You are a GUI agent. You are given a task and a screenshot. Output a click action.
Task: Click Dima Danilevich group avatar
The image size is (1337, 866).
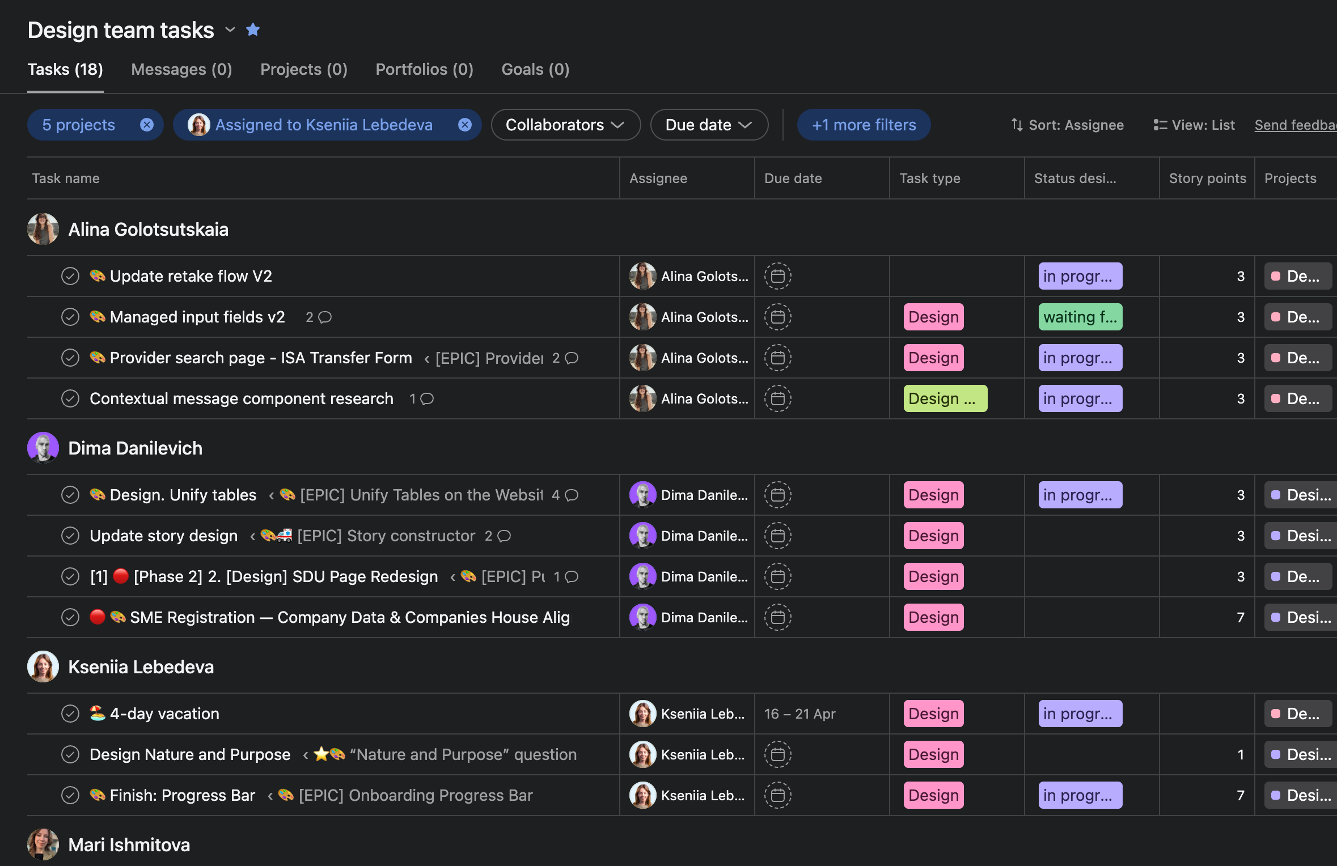43,448
